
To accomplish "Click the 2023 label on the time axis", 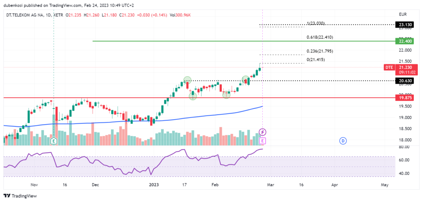I will pyautogui.click(x=154, y=185).
